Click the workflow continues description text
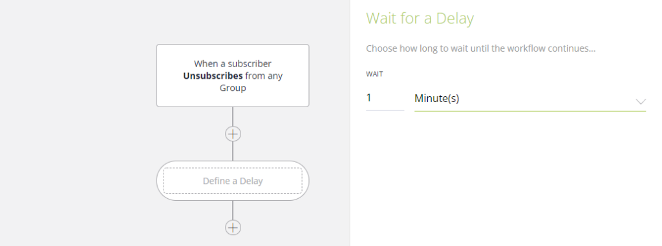The width and height of the screenshot is (662, 246). point(480,48)
